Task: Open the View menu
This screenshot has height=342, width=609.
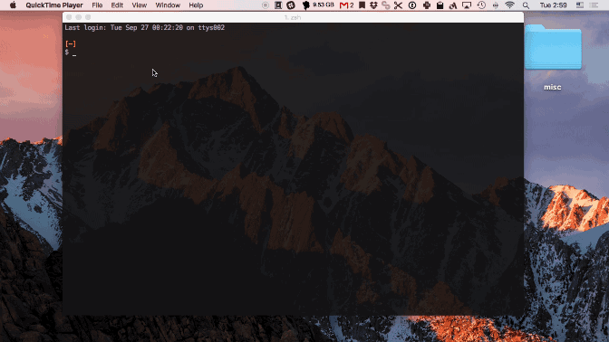Action: [x=139, y=5]
